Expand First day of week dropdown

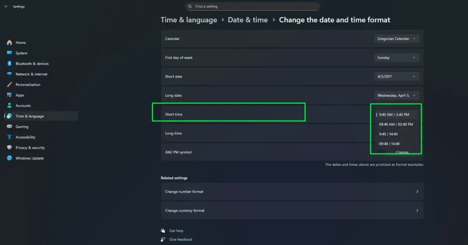click(397, 57)
